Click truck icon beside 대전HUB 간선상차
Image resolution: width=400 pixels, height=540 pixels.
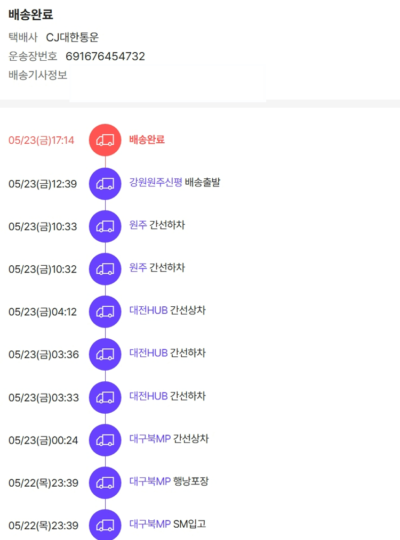(x=105, y=312)
